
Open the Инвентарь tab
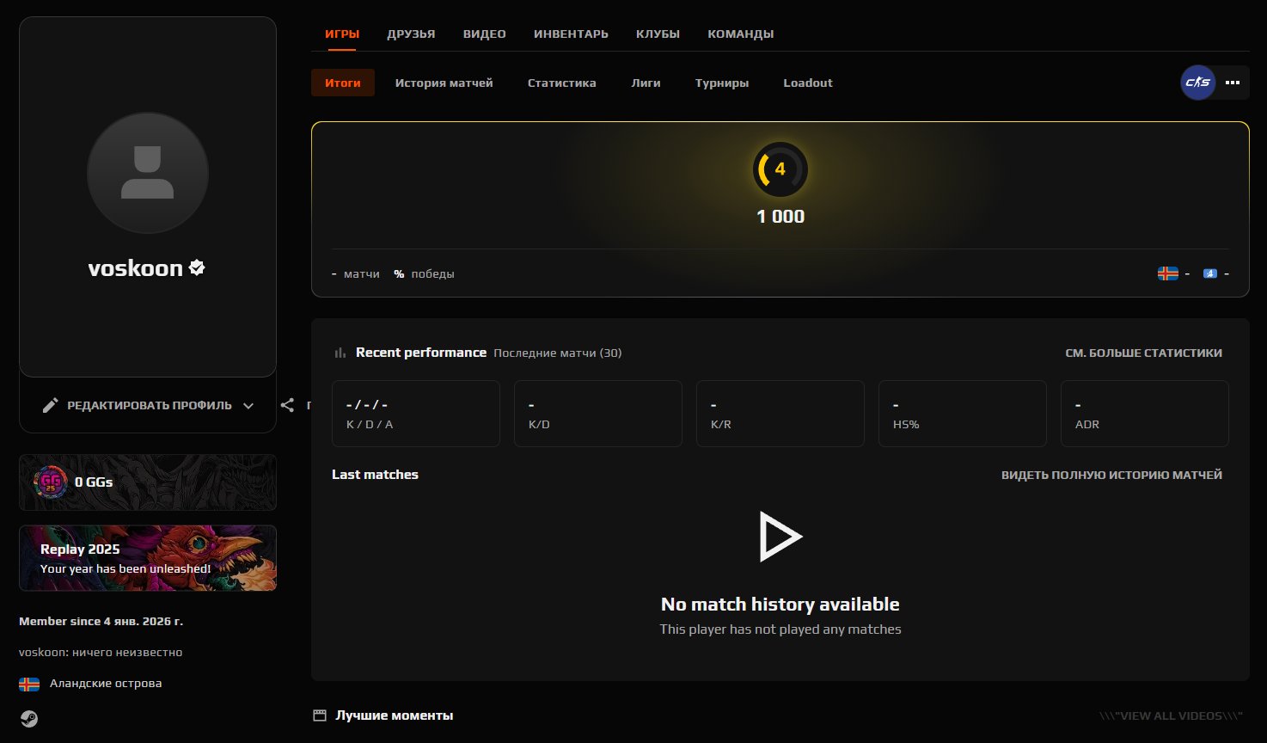pyautogui.click(x=571, y=34)
